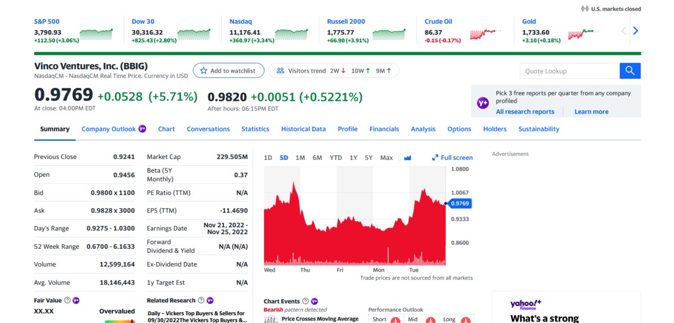This screenshot has height=323, width=674.
Task: Open the Statistics tab
Action: (255, 129)
